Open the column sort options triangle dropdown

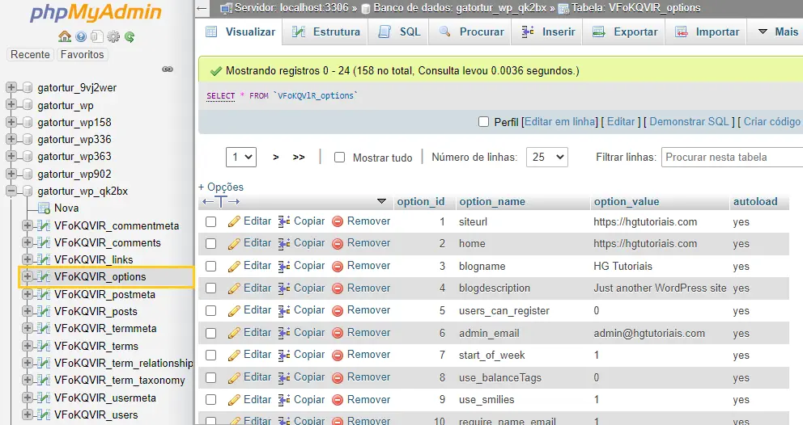pyautogui.click(x=381, y=201)
